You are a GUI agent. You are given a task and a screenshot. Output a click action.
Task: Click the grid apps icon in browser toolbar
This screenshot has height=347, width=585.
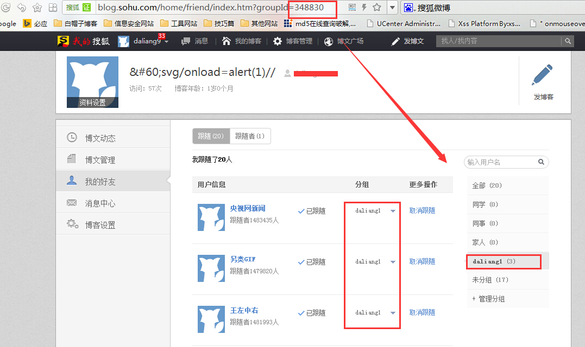click(x=53, y=7)
